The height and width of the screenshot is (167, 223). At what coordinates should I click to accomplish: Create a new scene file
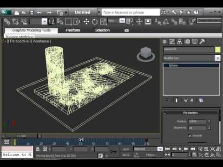tap(17, 13)
